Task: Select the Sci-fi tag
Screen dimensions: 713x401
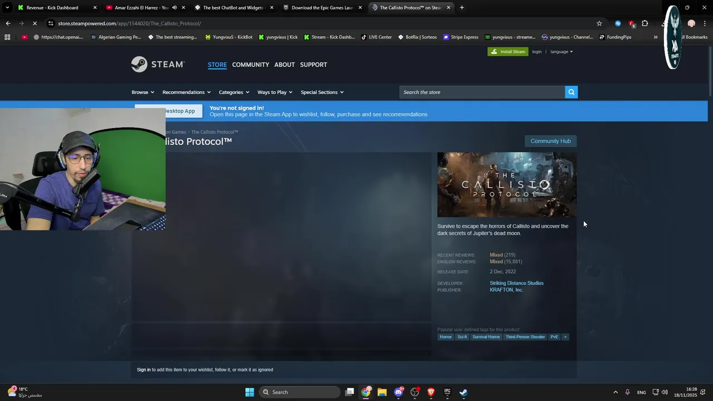Action: 462,337
